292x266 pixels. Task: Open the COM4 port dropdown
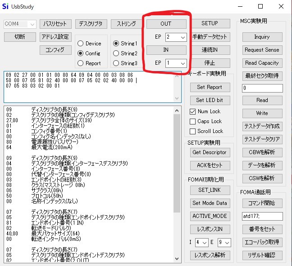coord(20,24)
